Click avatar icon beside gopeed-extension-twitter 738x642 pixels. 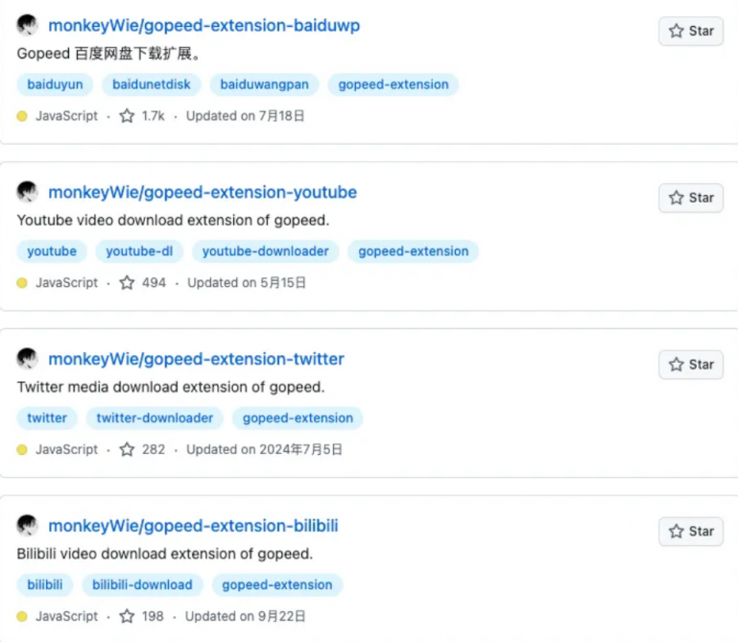28,359
